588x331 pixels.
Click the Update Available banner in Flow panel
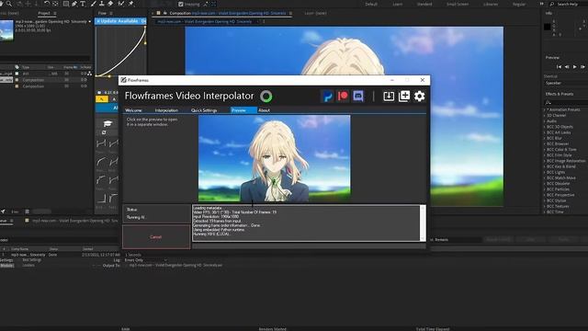(x=120, y=21)
